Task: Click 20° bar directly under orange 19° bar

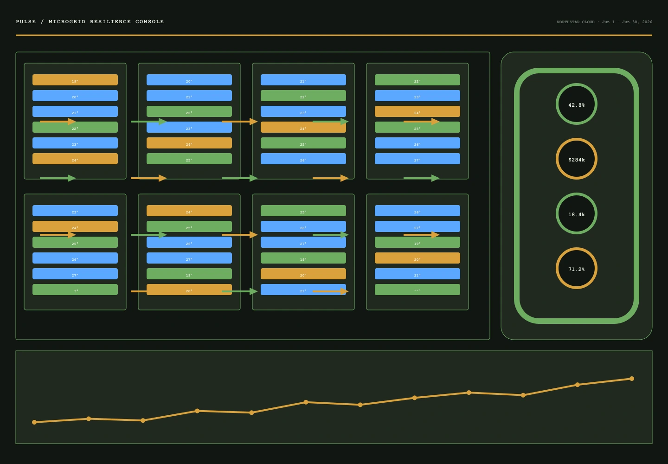Action: [75, 96]
